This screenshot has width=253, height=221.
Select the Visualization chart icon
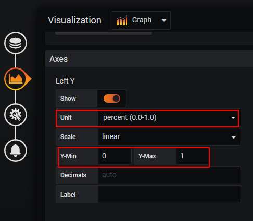(16, 79)
